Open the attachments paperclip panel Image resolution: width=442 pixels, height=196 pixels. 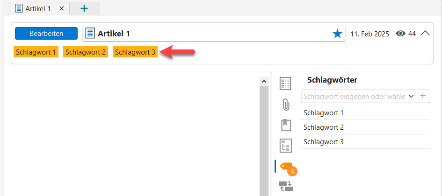coord(285,105)
